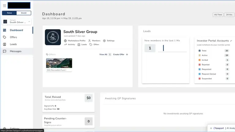
Task: Switch to Invest mode toggle
Action: click(x=24, y=13)
